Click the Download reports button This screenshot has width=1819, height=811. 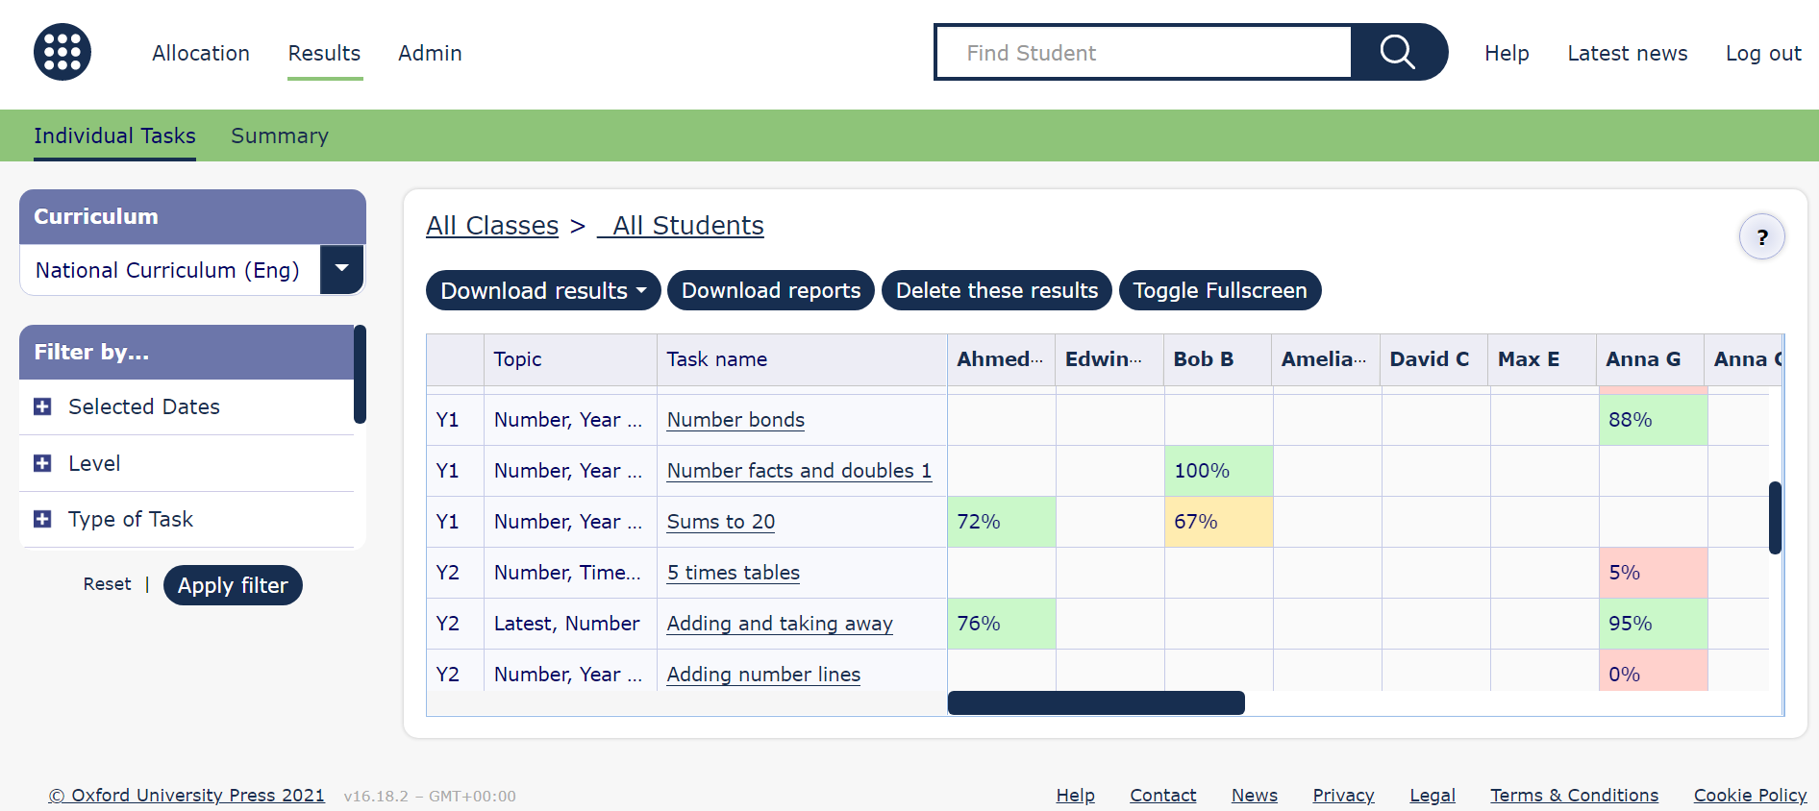tap(771, 290)
